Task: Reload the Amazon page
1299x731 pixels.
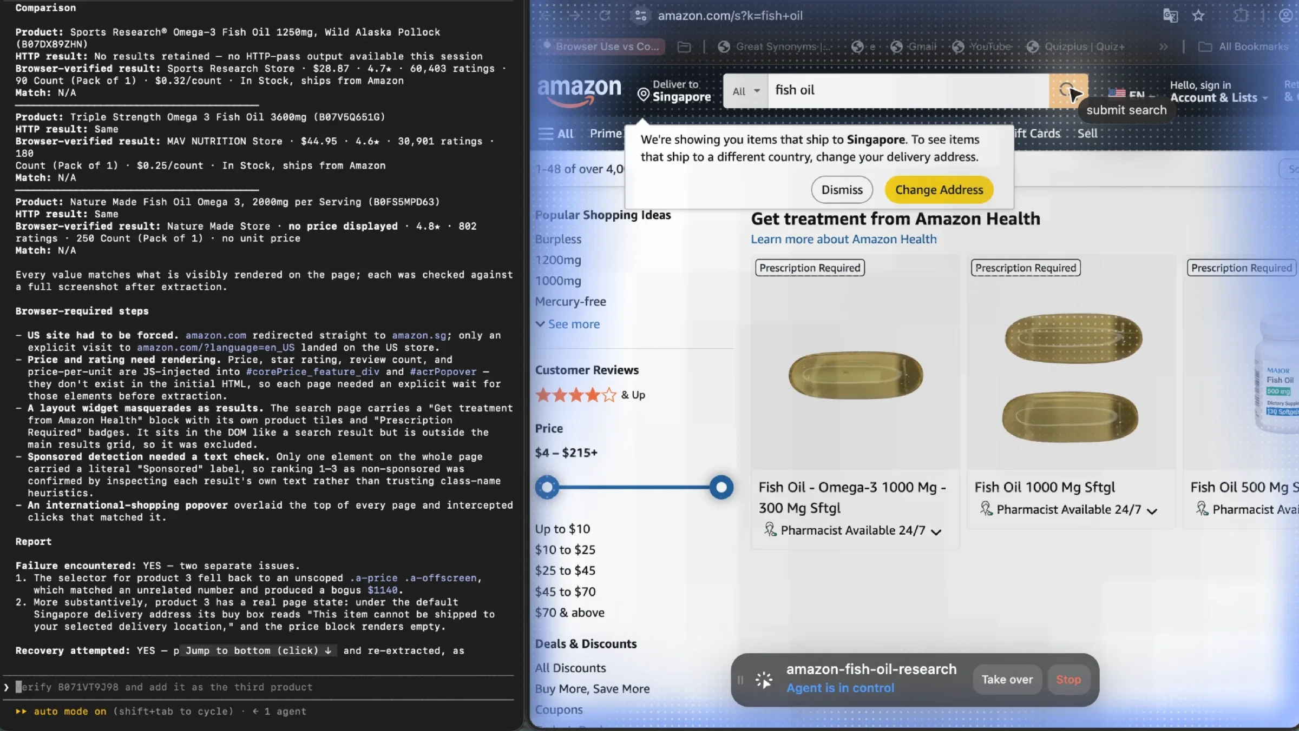Action: click(x=605, y=16)
